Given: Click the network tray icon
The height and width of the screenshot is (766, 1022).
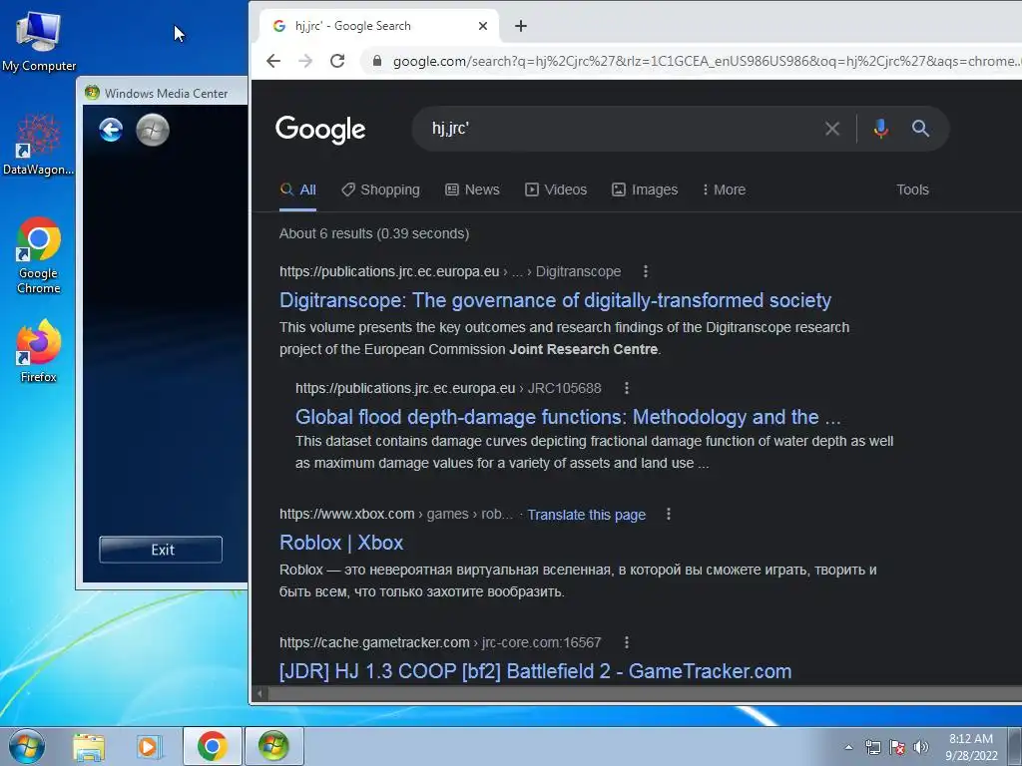Looking at the screenshot, I should click(872, 747).
